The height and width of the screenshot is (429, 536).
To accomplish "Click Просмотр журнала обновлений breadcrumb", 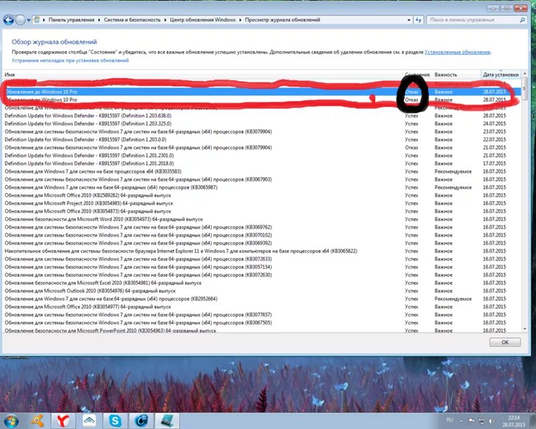I will pyautogui.click(x=282, y=20).
